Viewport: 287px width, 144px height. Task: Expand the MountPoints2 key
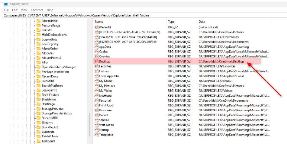coord(34,58)
